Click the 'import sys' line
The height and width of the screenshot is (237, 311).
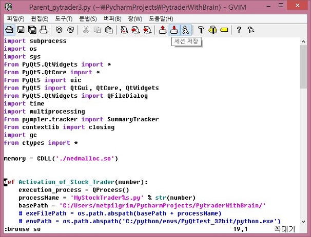[22, 57]
